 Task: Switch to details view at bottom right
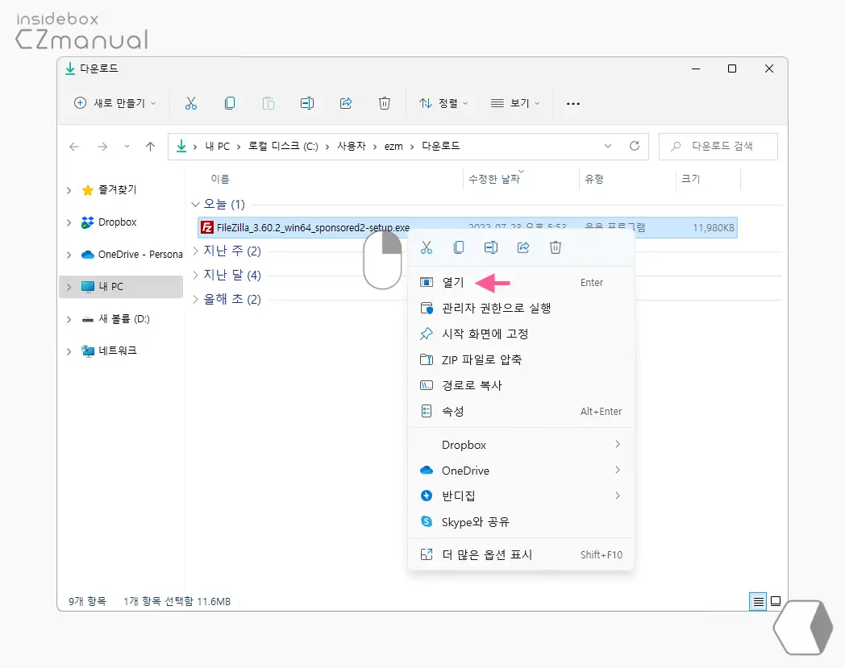(757, 601)
